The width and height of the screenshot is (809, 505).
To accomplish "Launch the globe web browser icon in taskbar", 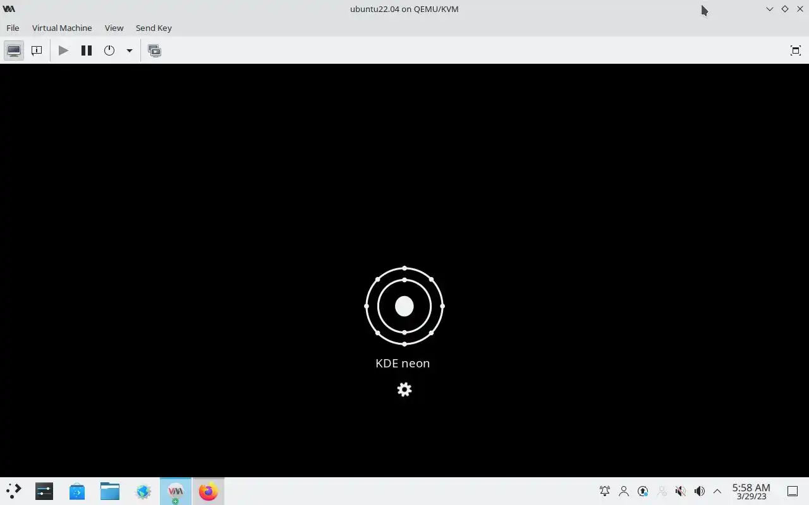I will pos(143,491).
